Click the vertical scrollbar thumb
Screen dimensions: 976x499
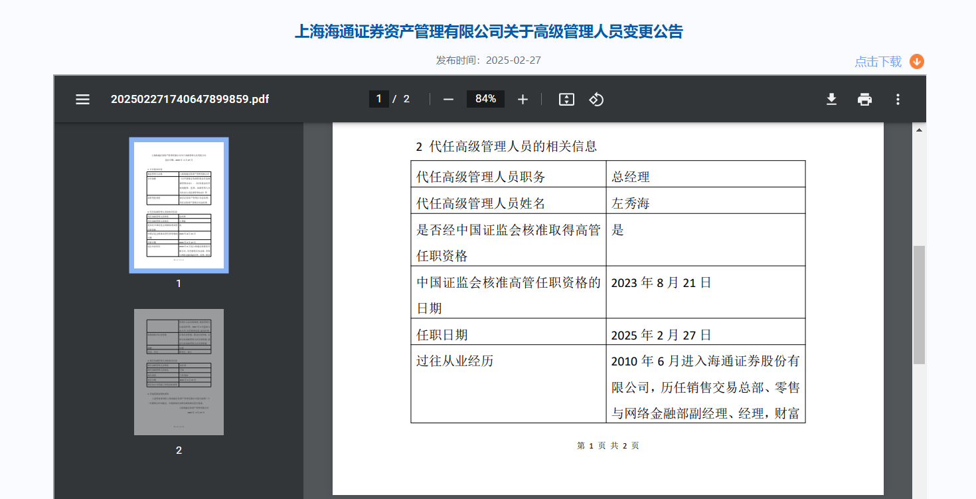919,305
